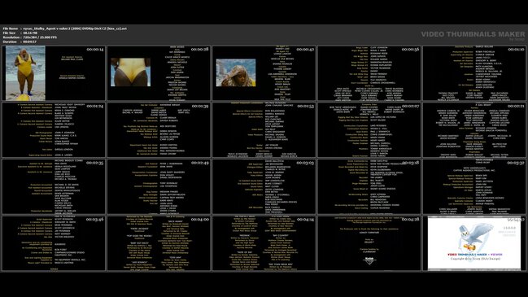The height and width of the screenshot is (297, 528).
Task: Select the thumbnail stamped 00:03:03
Action: click(x=264, y=187)
